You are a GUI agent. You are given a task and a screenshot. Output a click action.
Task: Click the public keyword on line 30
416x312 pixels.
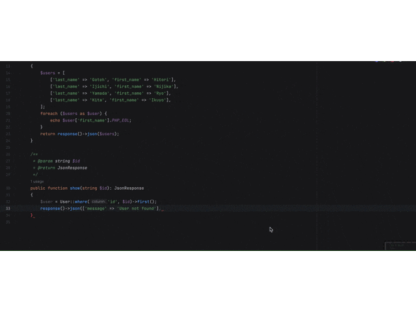pyautogui.click(x=38, y=188)
